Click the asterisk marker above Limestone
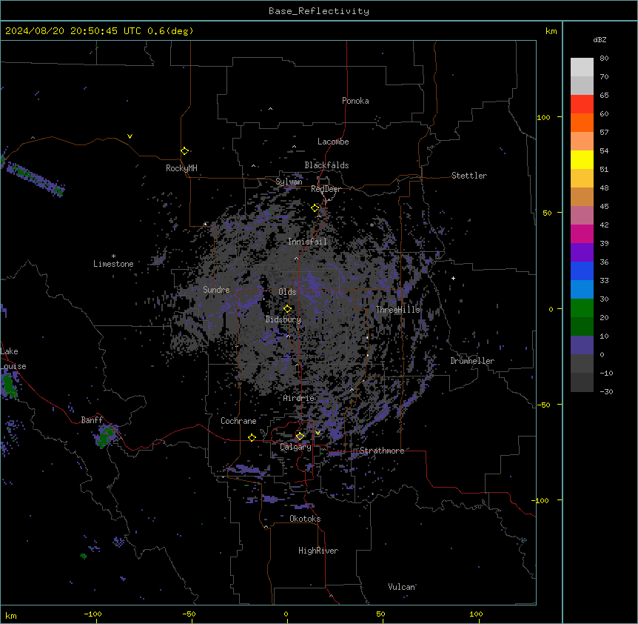The width and height of the screenshot is (638, 624). click(x=113, y=256)
